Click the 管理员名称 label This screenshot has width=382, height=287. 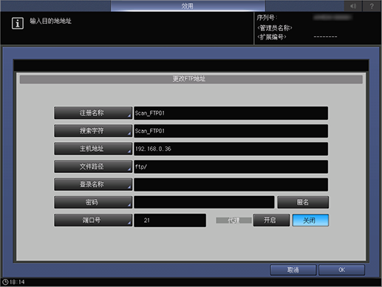click(x=275, y=27)
